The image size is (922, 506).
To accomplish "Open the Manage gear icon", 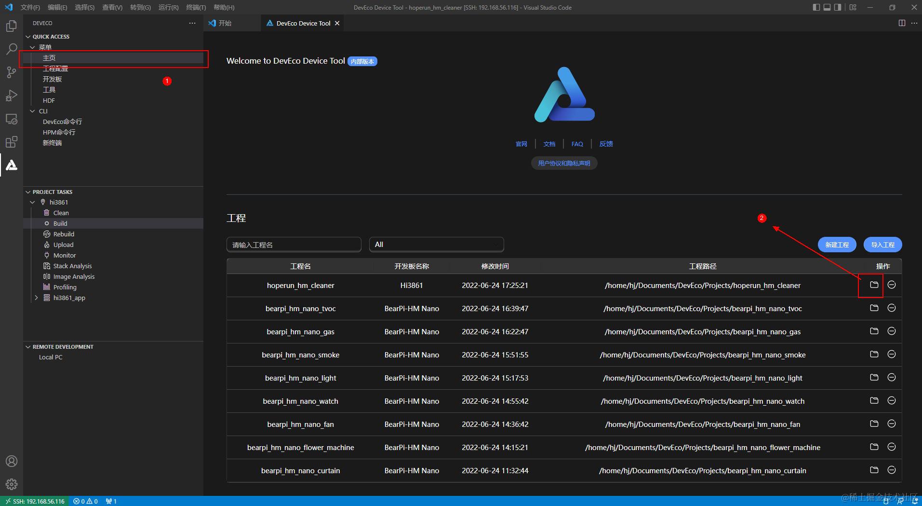I will tap(12, 484).
